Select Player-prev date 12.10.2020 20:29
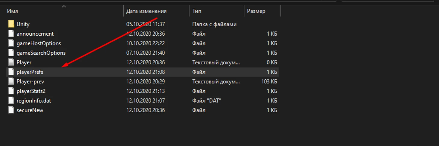The height and width of the screenshot is (146, 439). tap(145, 82)
